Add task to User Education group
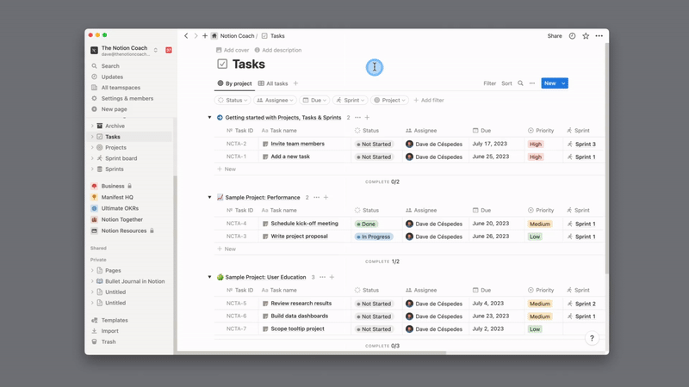This screenshot has width=689, height=387. pyautogui.click(x=332, y=277)
